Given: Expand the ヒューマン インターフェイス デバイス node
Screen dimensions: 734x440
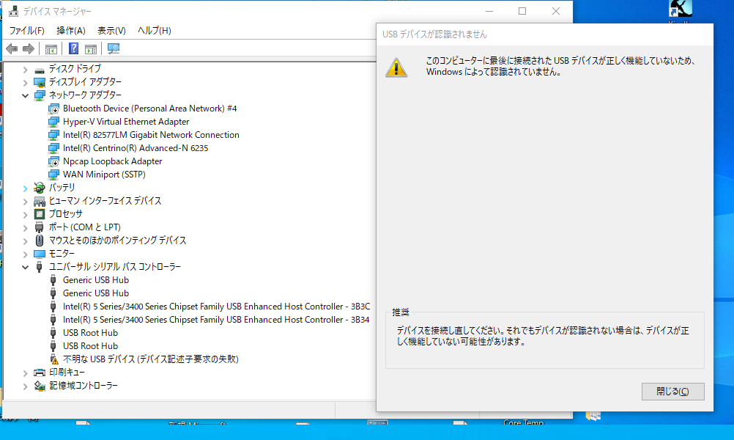Looking at the screenshot, I should pyautogui.click(x=26, y=202).
